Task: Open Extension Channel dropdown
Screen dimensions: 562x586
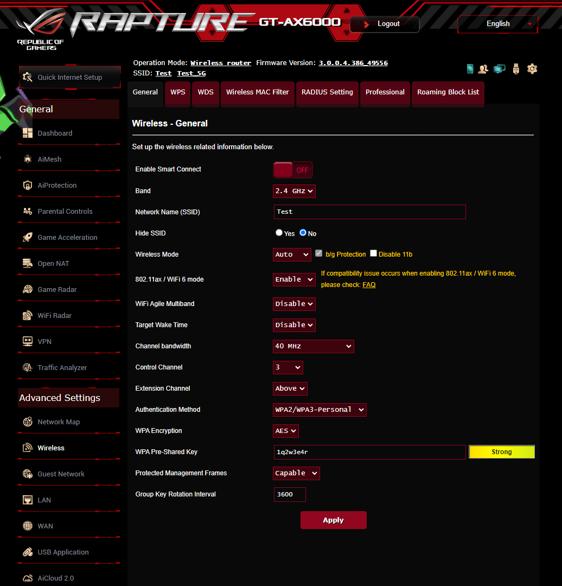Action: (x=290, y=388)
